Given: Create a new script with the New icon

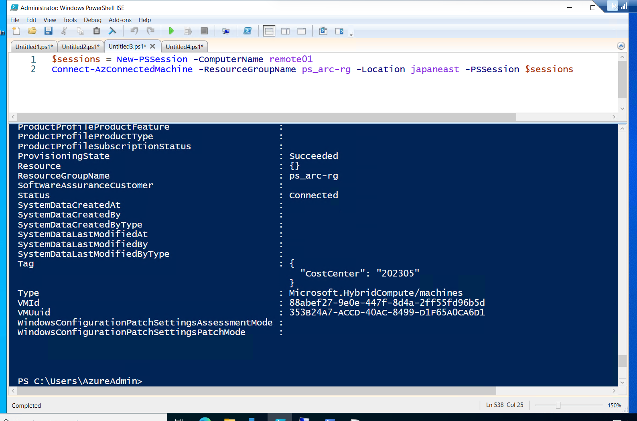Looking at the screenshot, I should (x=16, y=31).
